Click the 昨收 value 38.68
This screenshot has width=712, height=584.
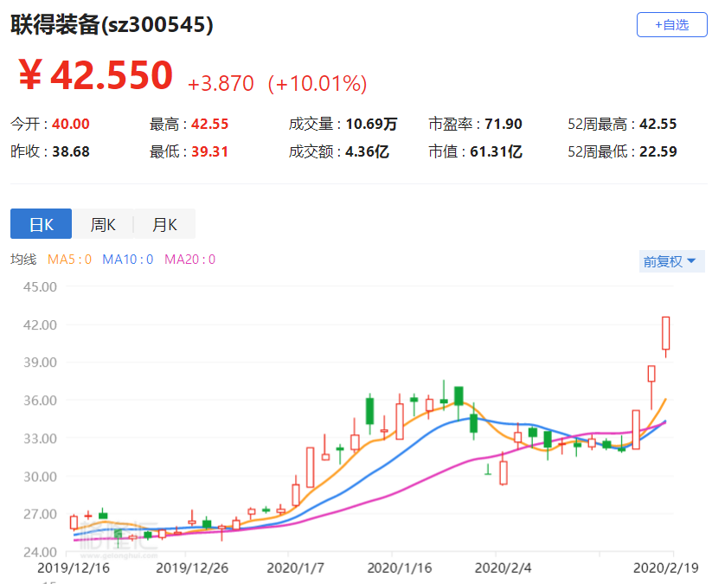coord(71,151)
